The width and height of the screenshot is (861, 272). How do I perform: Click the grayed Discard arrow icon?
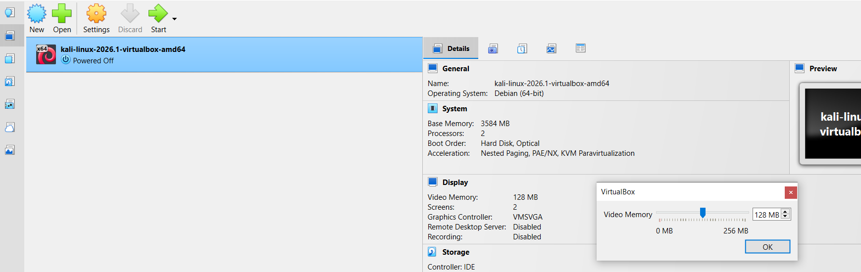pyautogui.click(x=130, y=13)
